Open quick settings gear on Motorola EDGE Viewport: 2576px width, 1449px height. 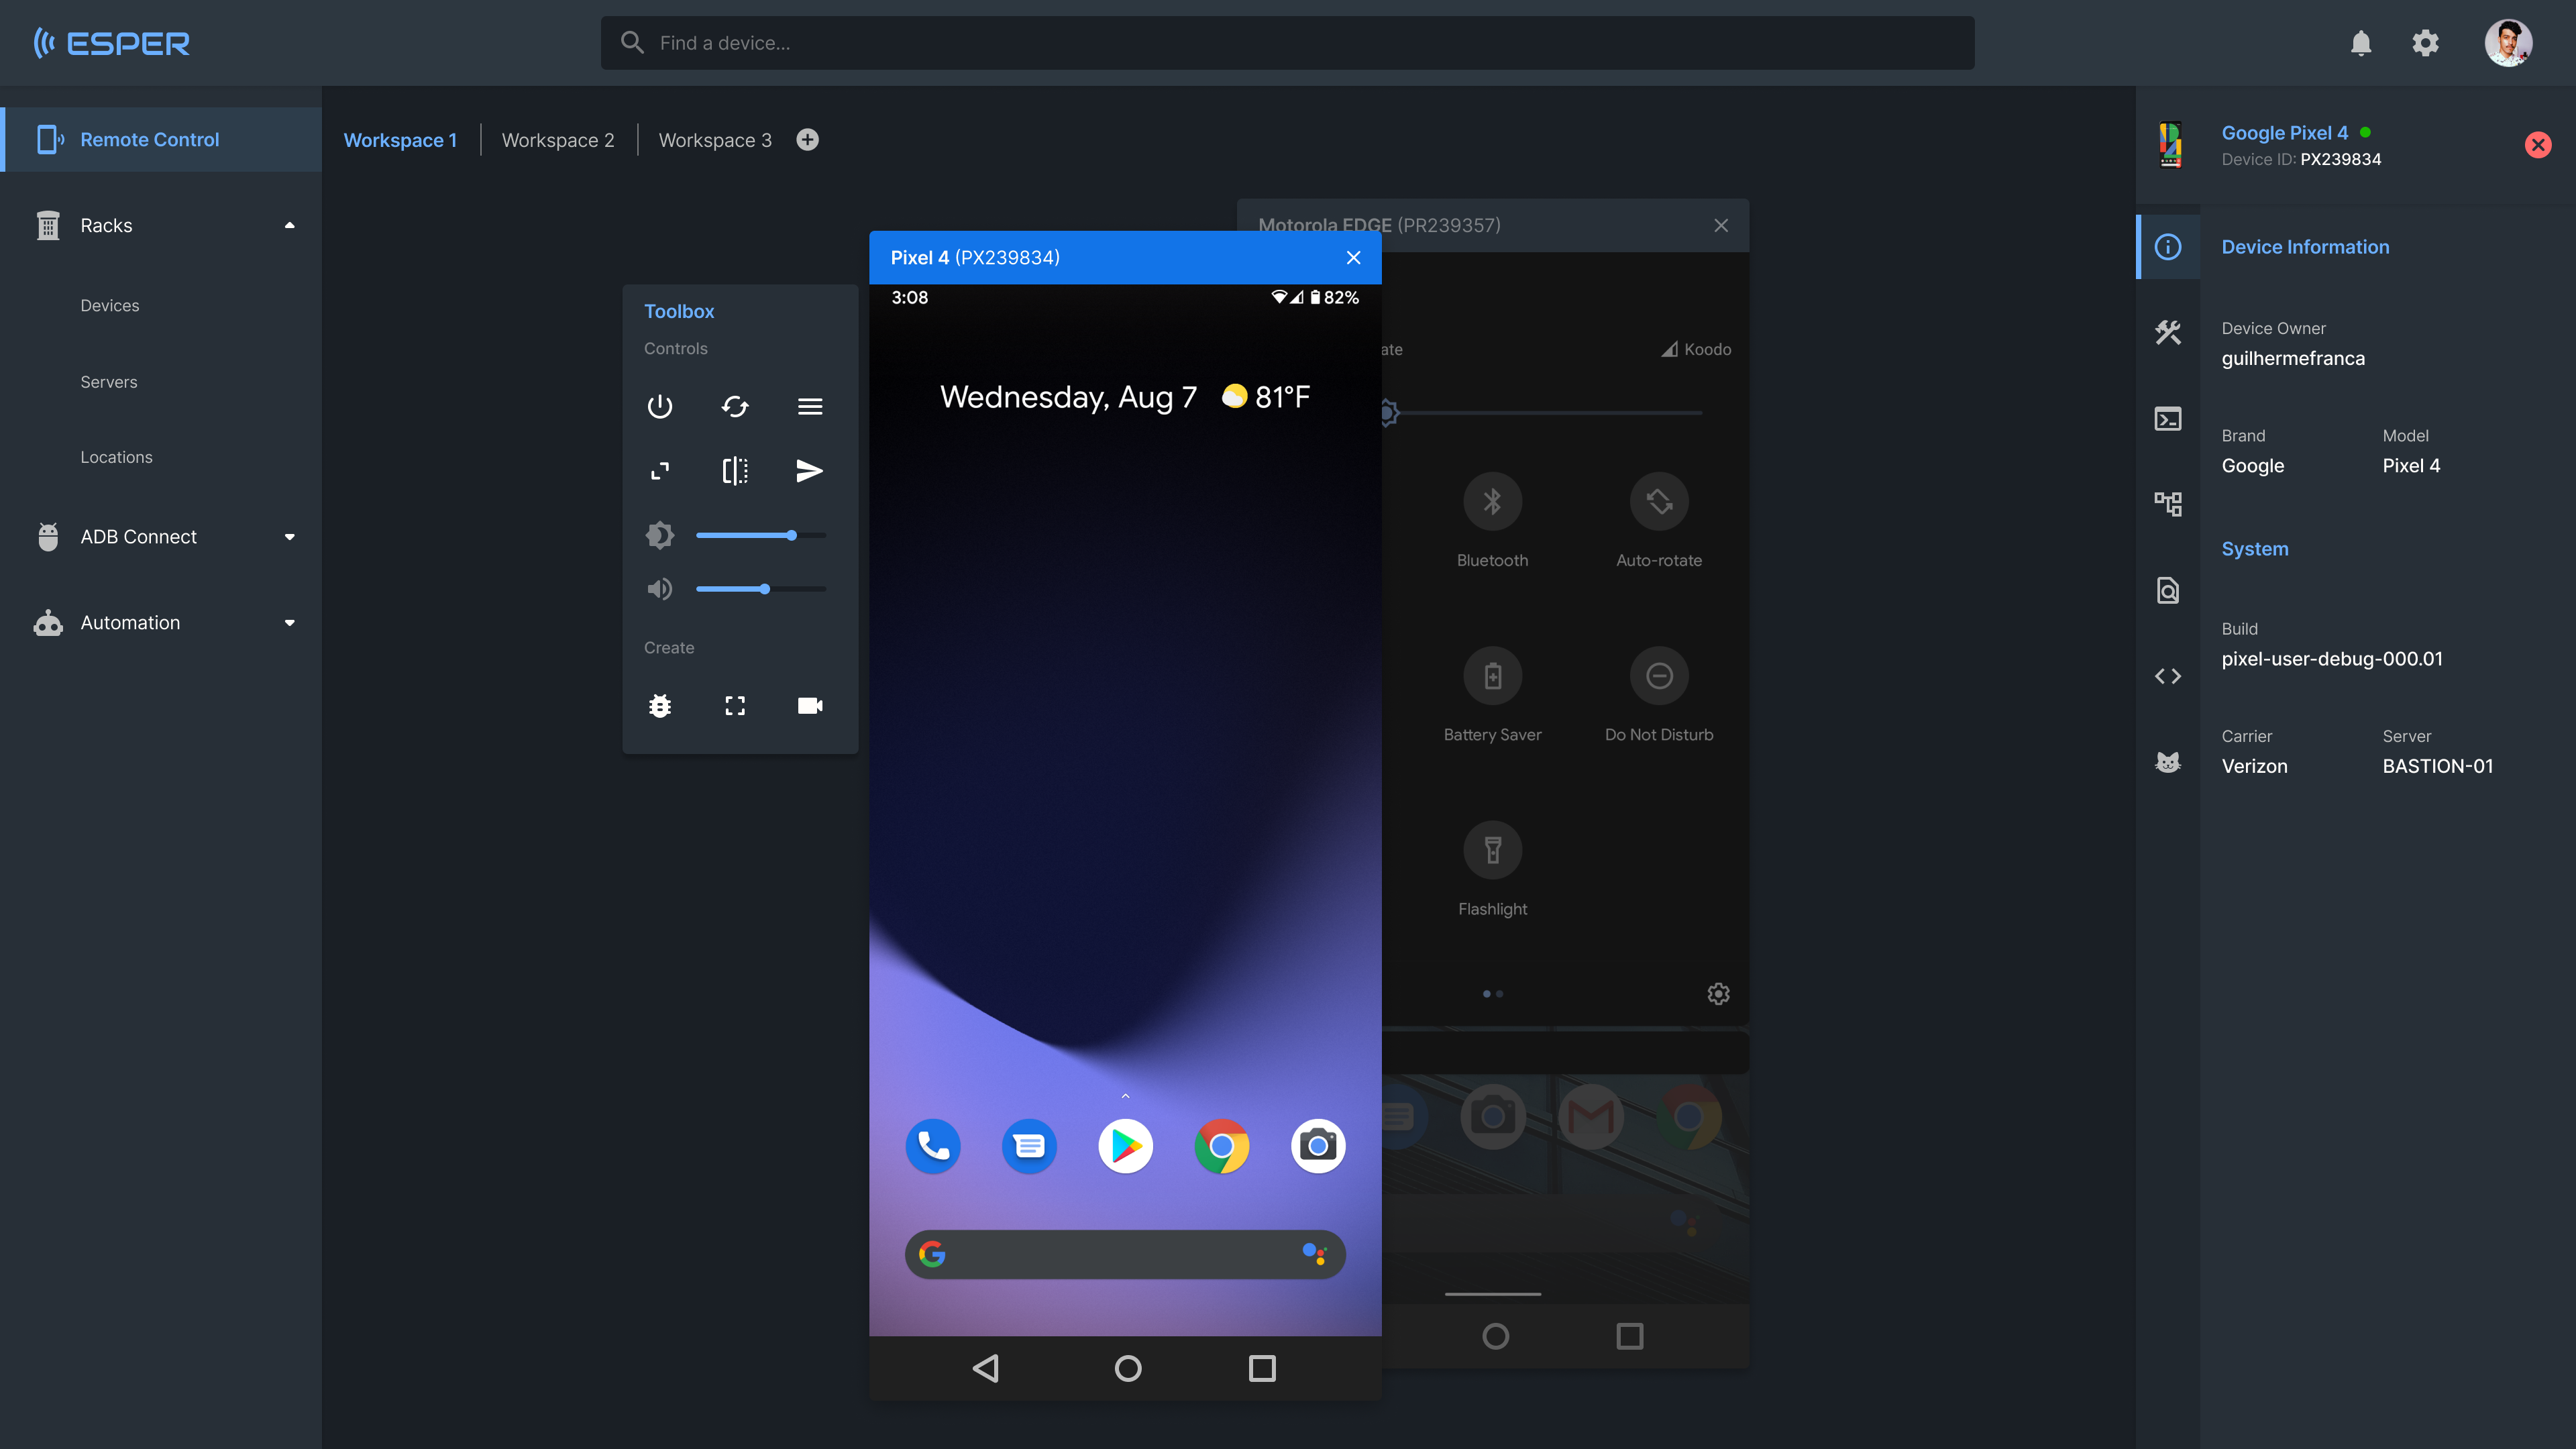[x=1718, y=993]
